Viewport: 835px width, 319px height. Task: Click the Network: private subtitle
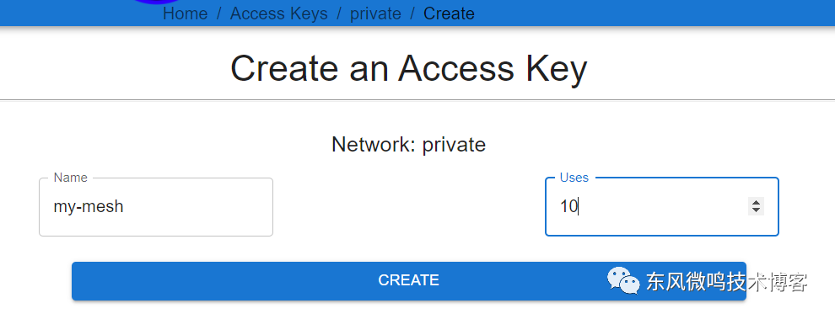(x=408, y=145)
